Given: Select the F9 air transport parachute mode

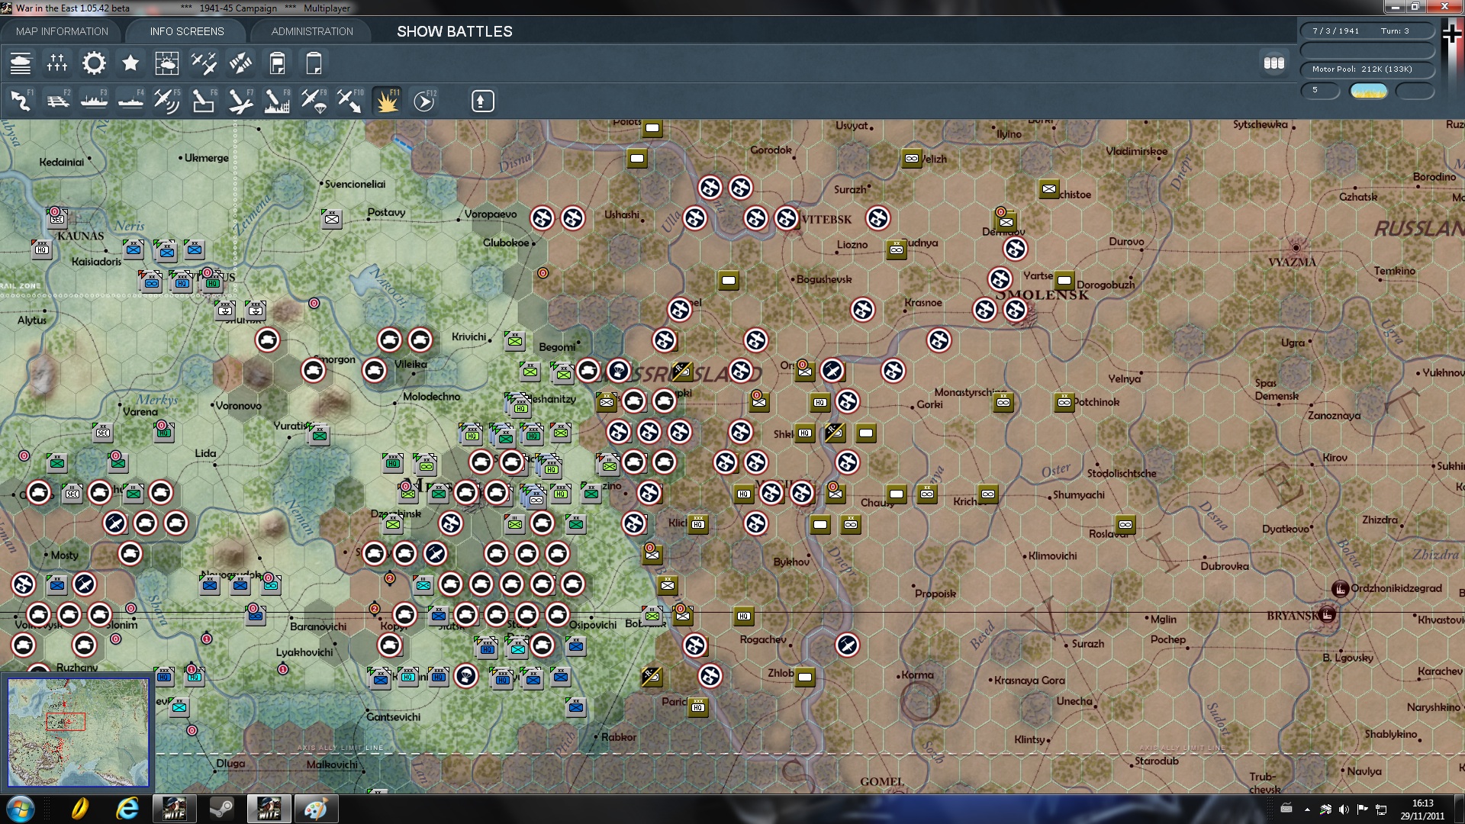Looking at the screenshot, I should (x=314, y=101).
